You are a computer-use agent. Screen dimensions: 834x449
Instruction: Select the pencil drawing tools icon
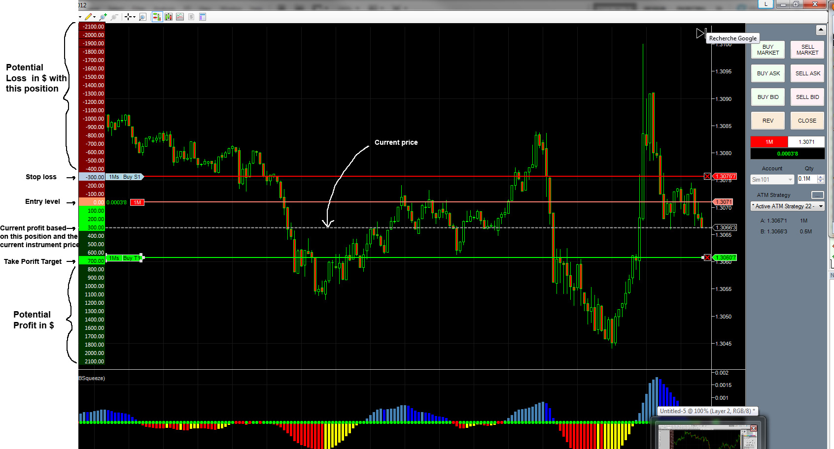[88, 17]
